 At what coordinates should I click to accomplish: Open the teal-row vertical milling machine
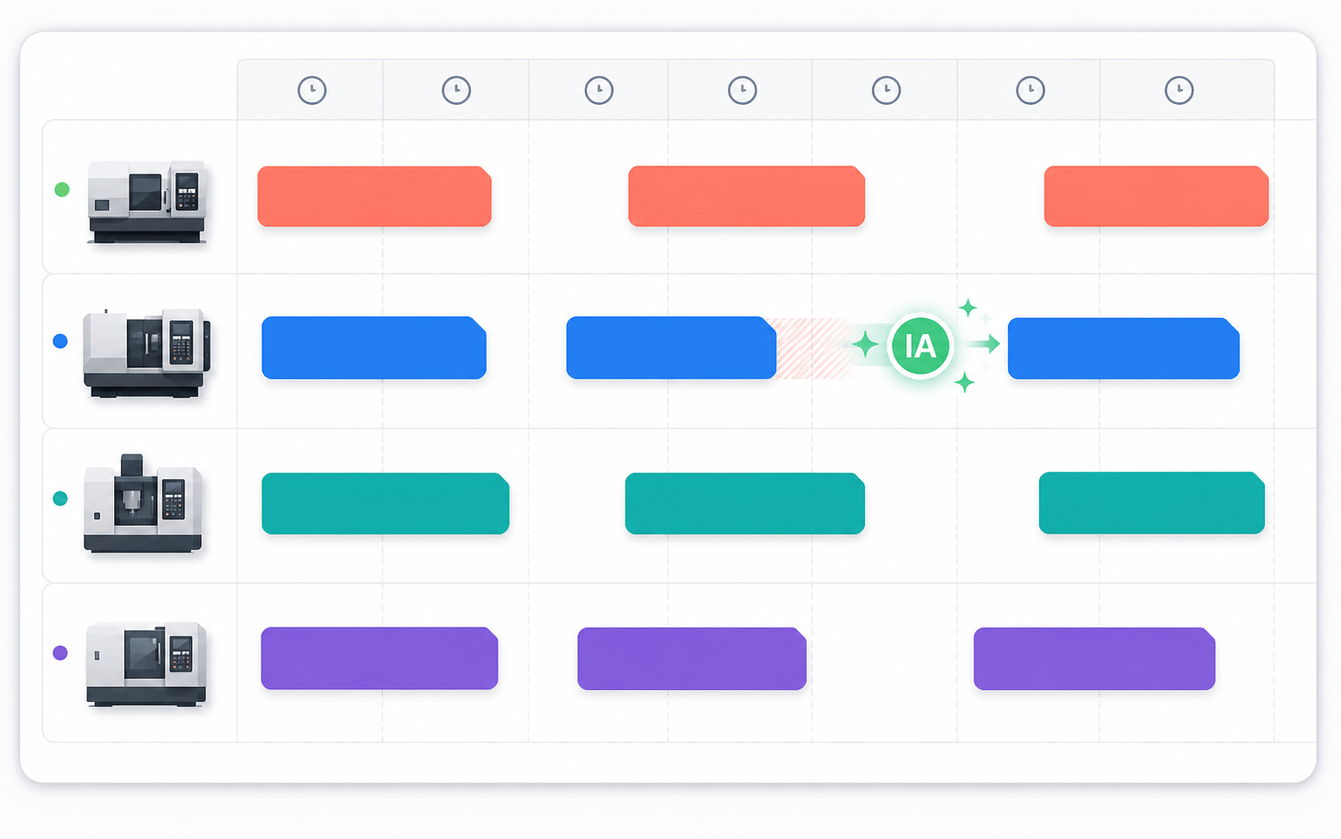[143, 503]
